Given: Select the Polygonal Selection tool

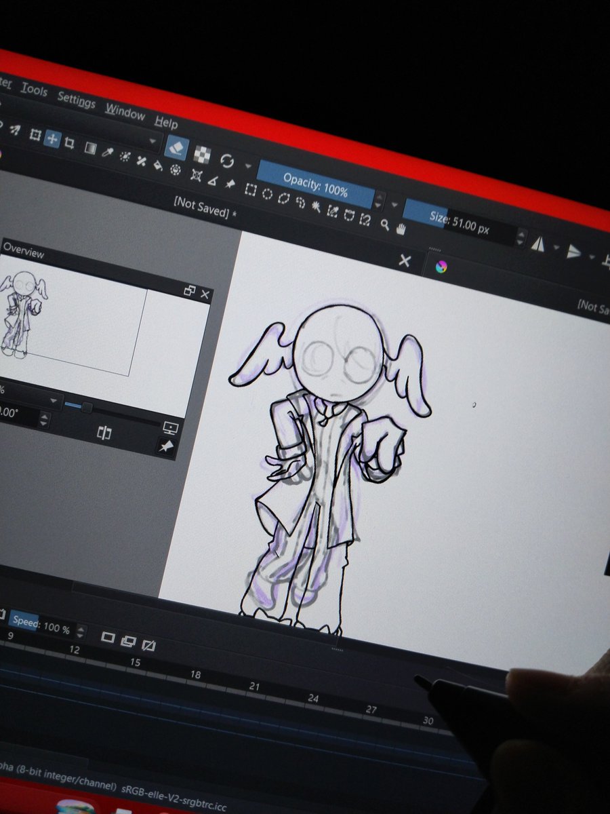Looking at the screenshot, I should [x=284, y=199].
